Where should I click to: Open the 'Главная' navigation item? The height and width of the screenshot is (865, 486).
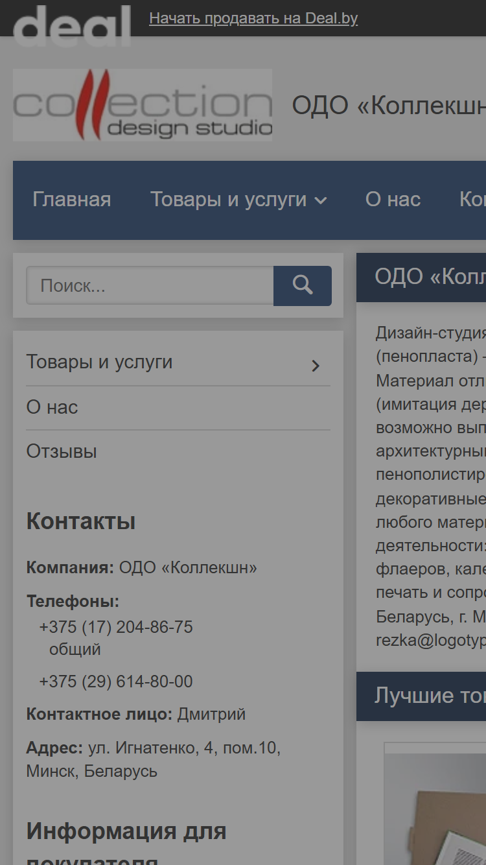tap(72, 199)
